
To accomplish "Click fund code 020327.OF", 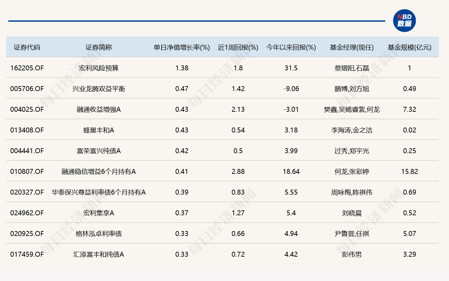I will (27, 192).
